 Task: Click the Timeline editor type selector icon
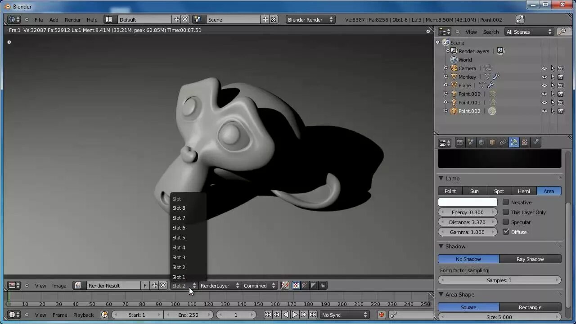(x=14, y=315)
